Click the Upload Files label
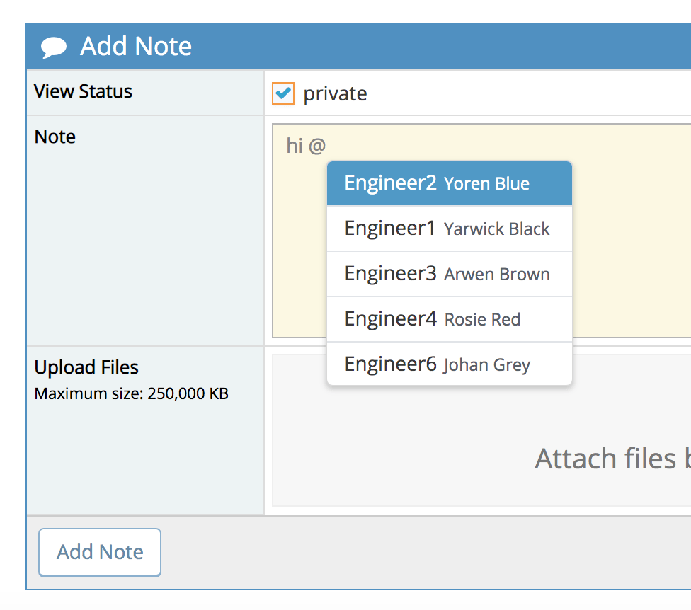This screenshot has width=691, height=610. (86, 367)
